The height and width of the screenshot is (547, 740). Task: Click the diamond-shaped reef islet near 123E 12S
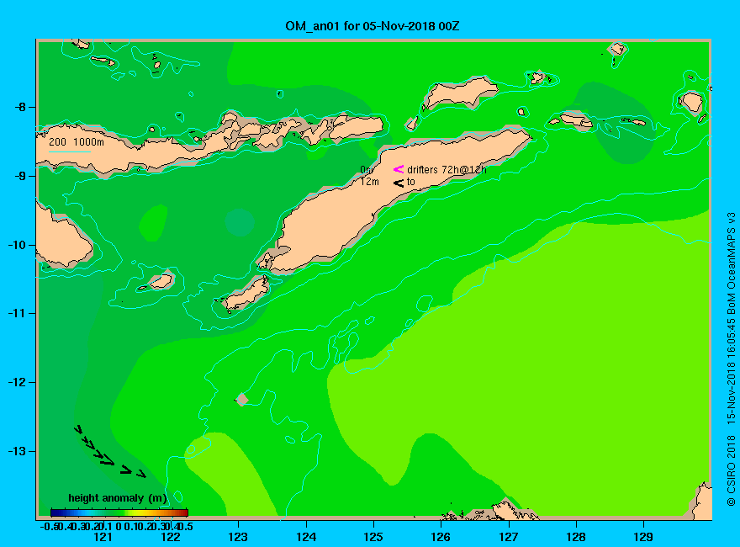242,399
